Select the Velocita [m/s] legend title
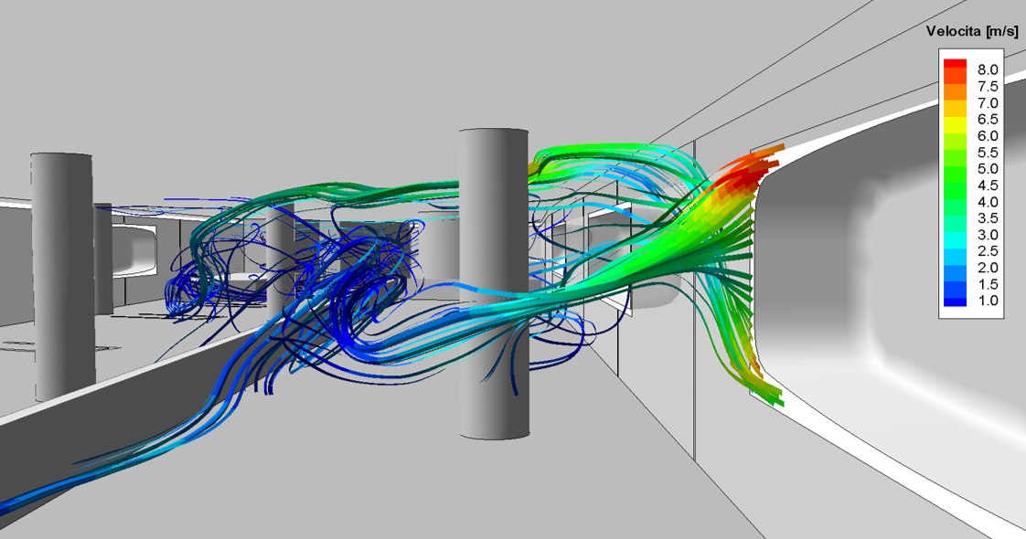This screenshot has width=1026, height=539. pos(971,31)
